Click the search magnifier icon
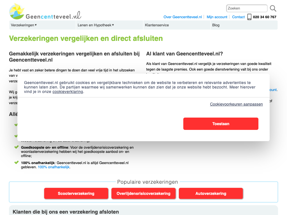 pos(273,8)
